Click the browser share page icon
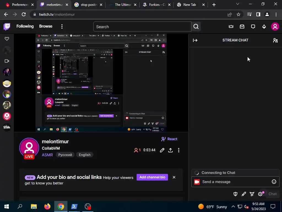The height and width of the screenshot is (212, 282). [230, 14]
